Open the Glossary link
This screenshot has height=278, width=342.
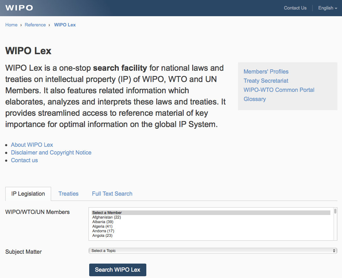(255, 99)
